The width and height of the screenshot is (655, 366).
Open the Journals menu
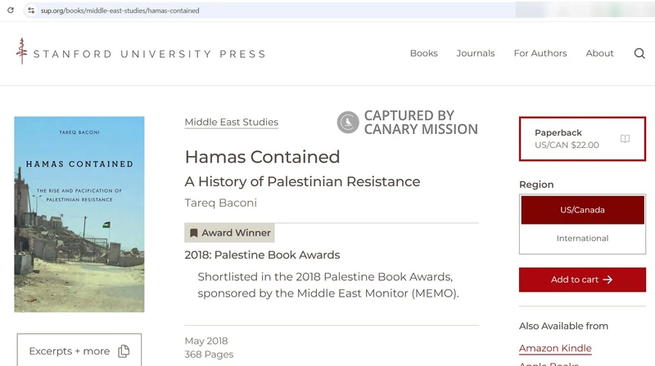476,53
